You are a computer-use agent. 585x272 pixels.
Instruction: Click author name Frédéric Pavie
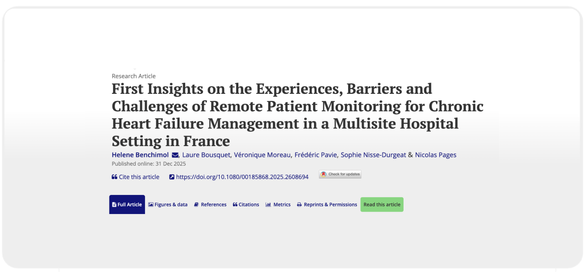(x=316, y=155)
